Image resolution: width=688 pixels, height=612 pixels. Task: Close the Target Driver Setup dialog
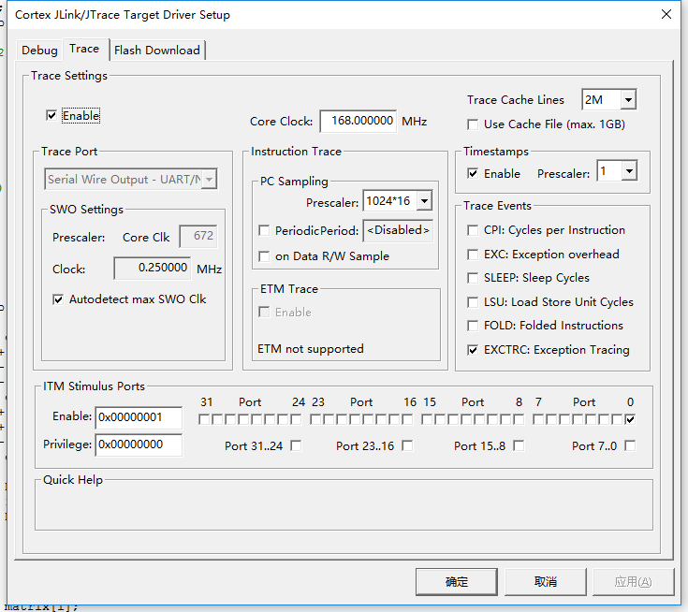(666, 14)
